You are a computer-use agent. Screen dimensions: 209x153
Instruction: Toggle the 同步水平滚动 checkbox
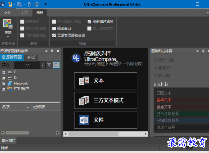(22, 28)
